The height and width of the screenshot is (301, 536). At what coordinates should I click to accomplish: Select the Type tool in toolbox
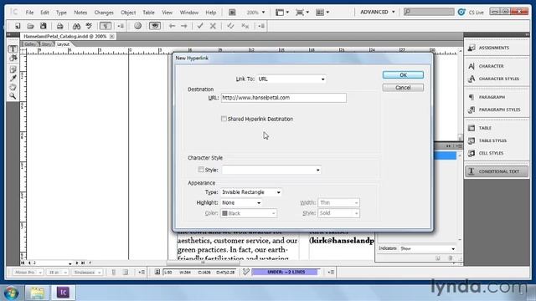(13, 49)
